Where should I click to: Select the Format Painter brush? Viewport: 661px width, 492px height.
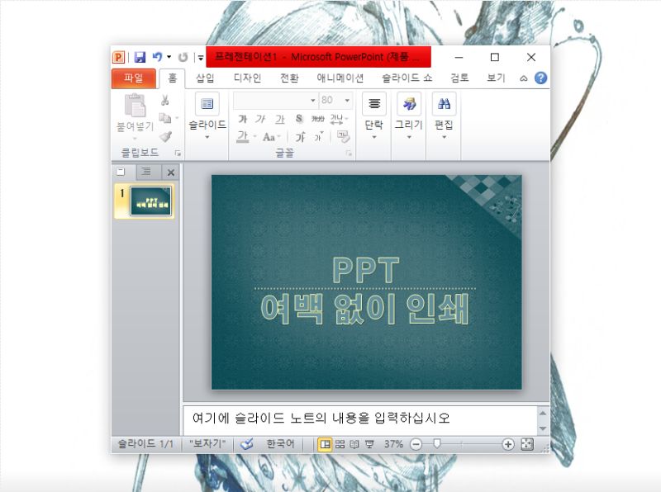pos(166,136)
